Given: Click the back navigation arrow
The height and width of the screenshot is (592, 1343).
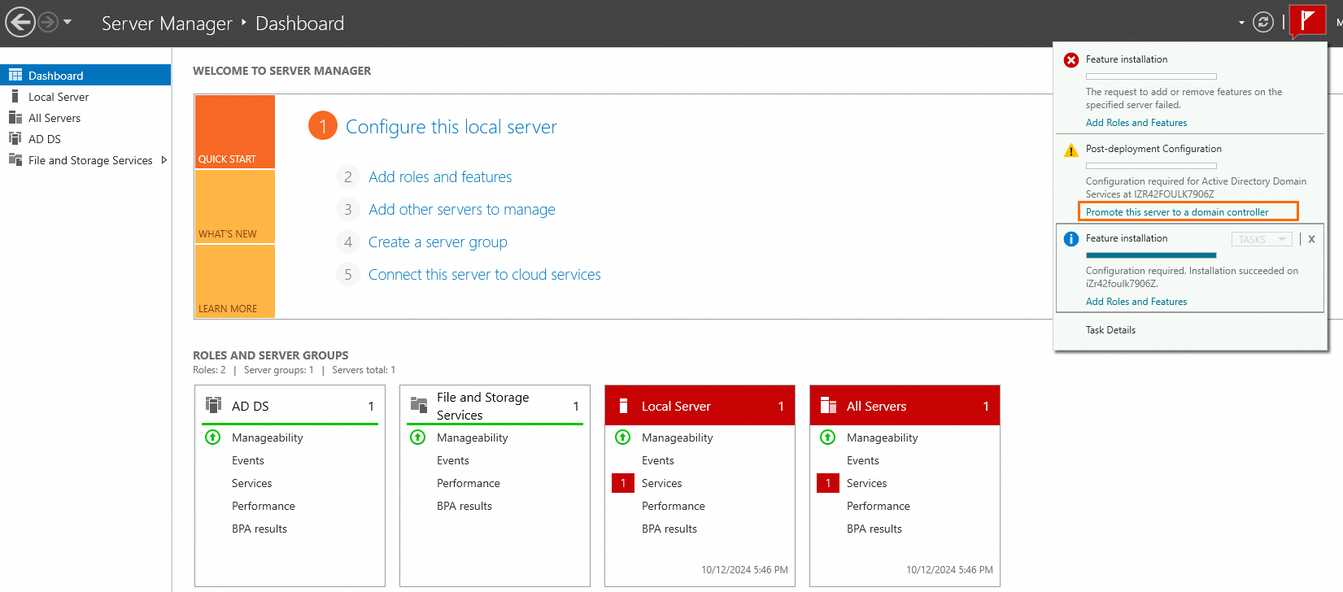Looking at the screenshot, I should [20, 22].
